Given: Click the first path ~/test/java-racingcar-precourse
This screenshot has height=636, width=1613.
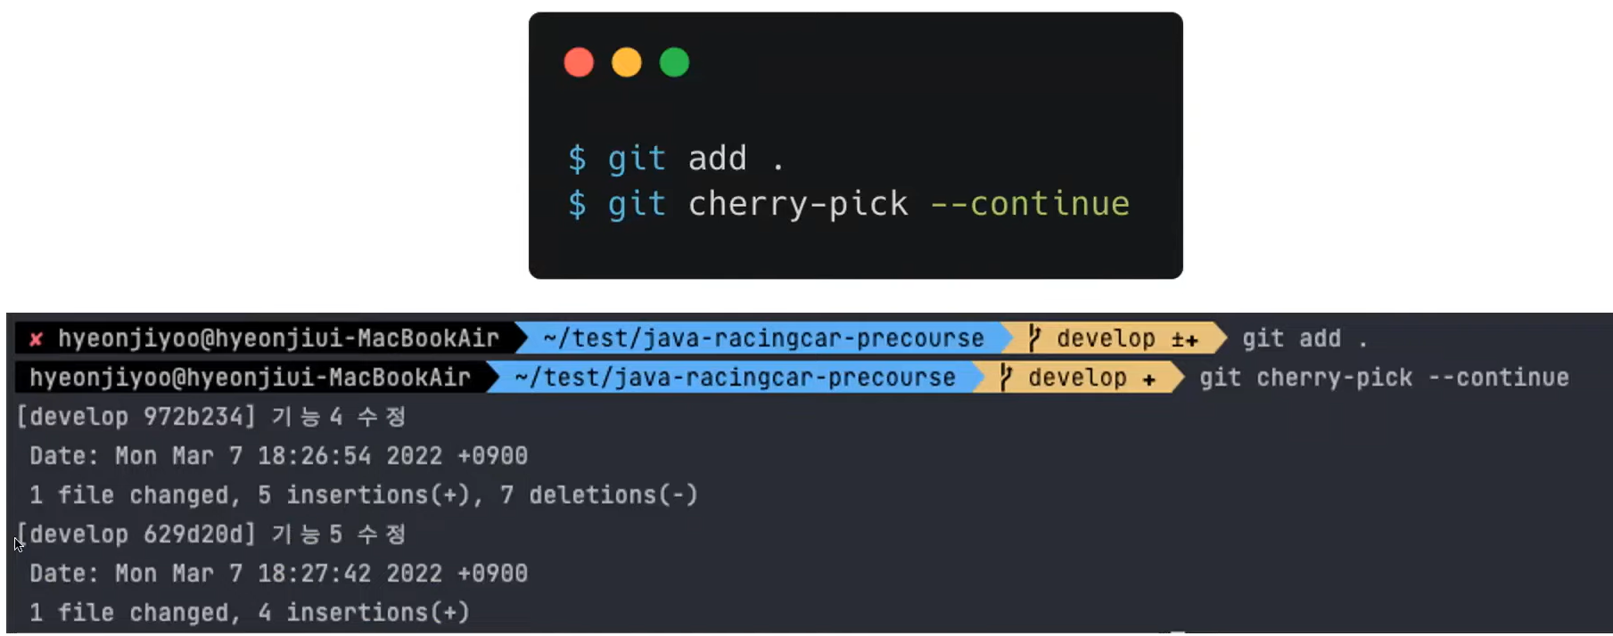Looking at the screenshot, I should 763,338.
